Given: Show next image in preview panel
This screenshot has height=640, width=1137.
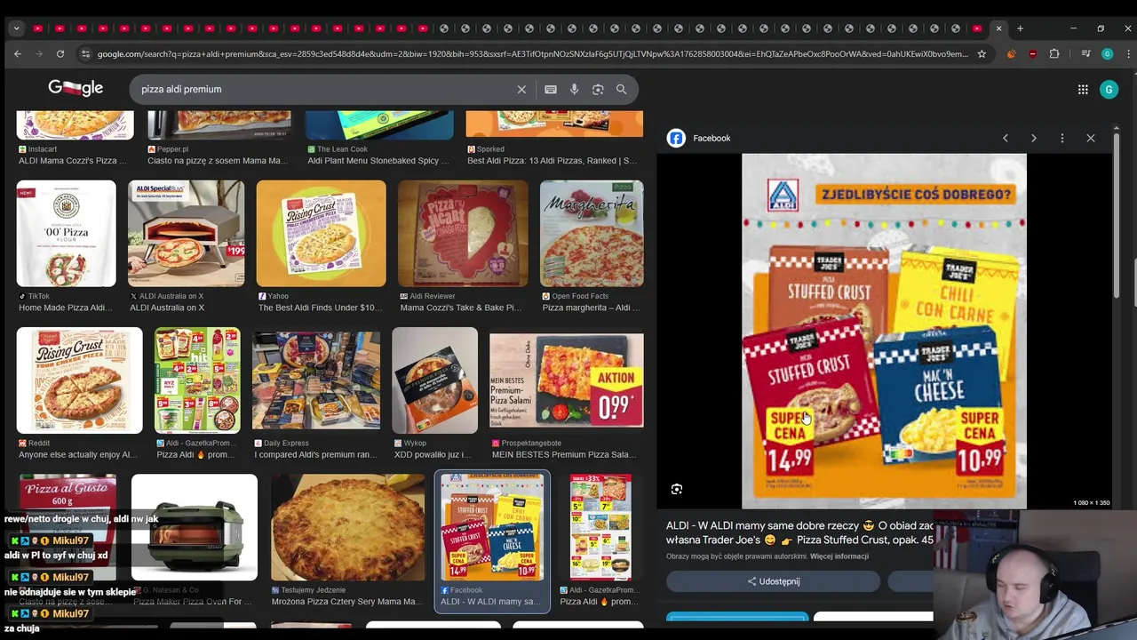Looking at the screenshot, I should pyautogui.click(x=1034, y=138).
